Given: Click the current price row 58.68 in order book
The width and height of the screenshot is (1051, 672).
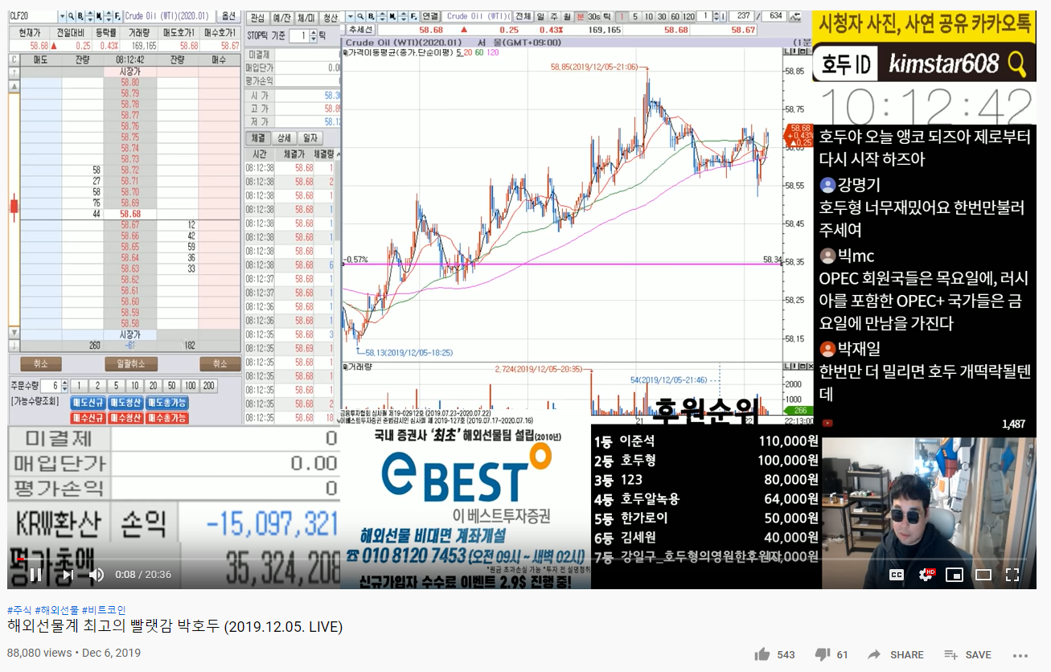Looking at the screenshot, I should coord(131,214).
